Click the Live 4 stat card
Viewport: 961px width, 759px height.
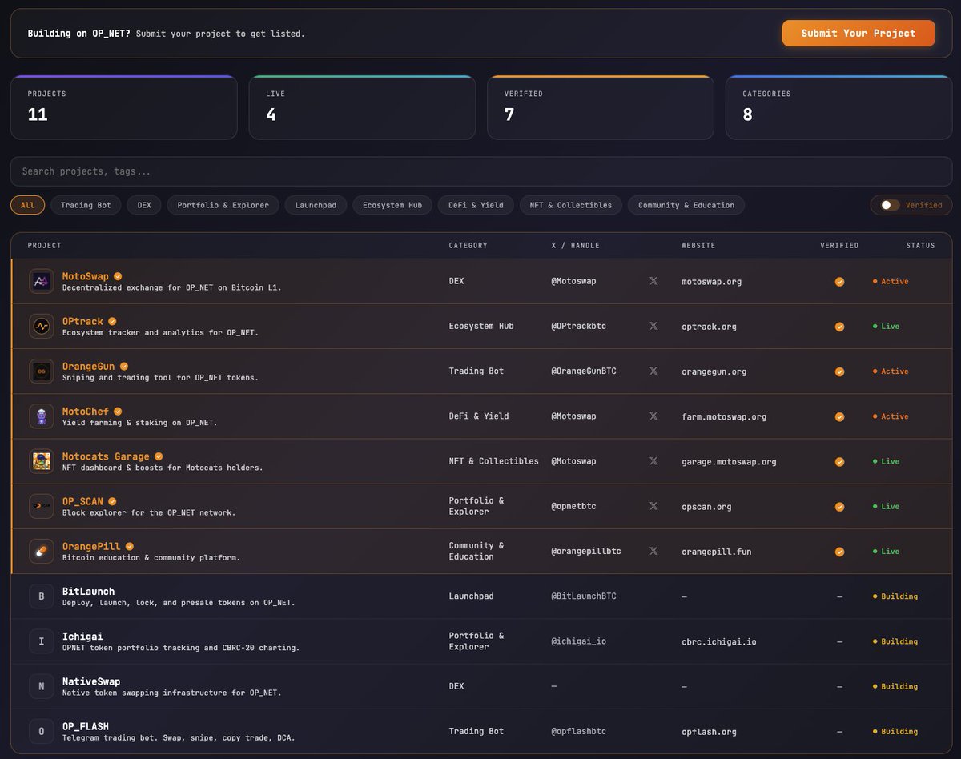pyautogui.click(x=362, y=107)
